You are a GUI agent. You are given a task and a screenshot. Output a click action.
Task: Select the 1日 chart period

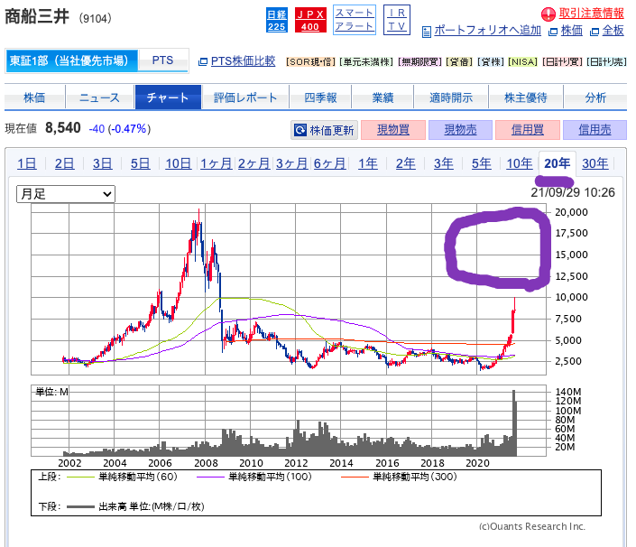pyautogui.click(x=27, y=164)
